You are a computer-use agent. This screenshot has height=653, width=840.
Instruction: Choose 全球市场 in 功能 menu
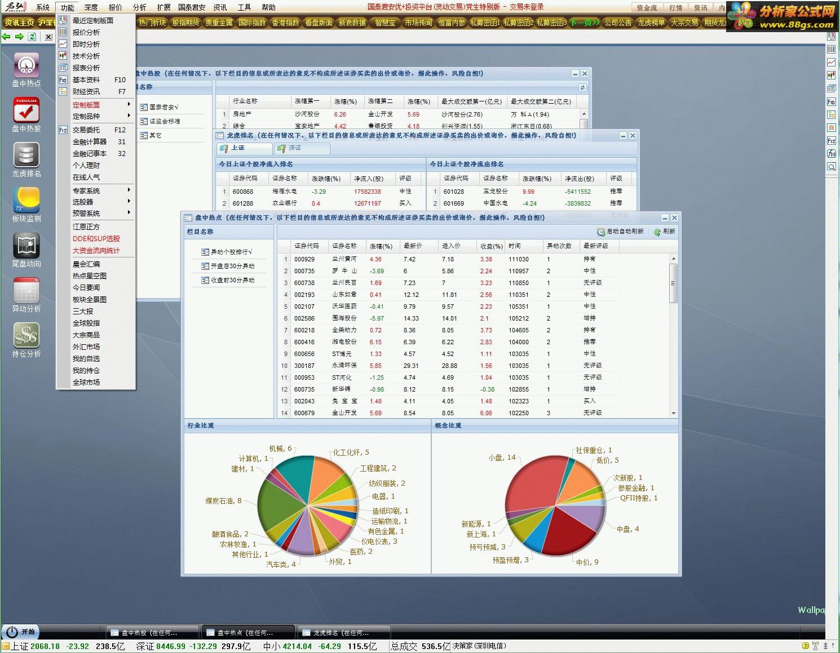pos(96,382)
